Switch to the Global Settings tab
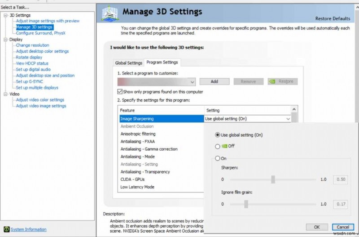The image size is (359, 237). click(x=128, y=63)
